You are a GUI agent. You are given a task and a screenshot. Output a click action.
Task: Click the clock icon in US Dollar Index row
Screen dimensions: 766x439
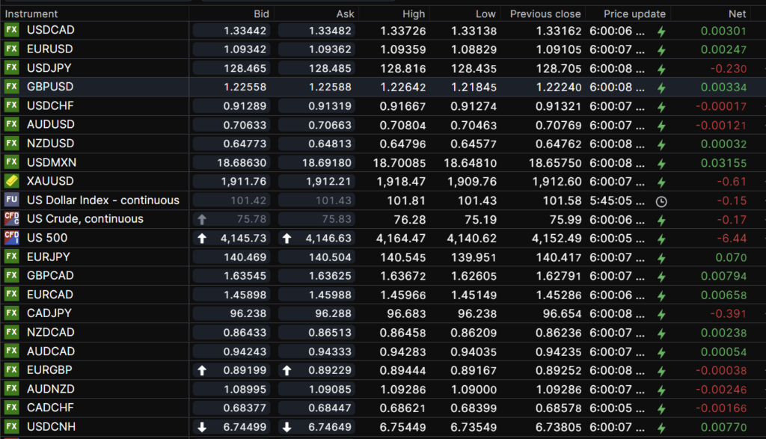(661, 200)
